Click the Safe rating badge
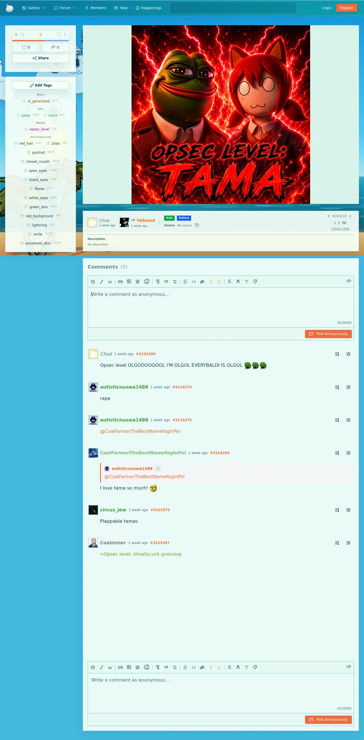364x740 pixels. pos(169,218)
